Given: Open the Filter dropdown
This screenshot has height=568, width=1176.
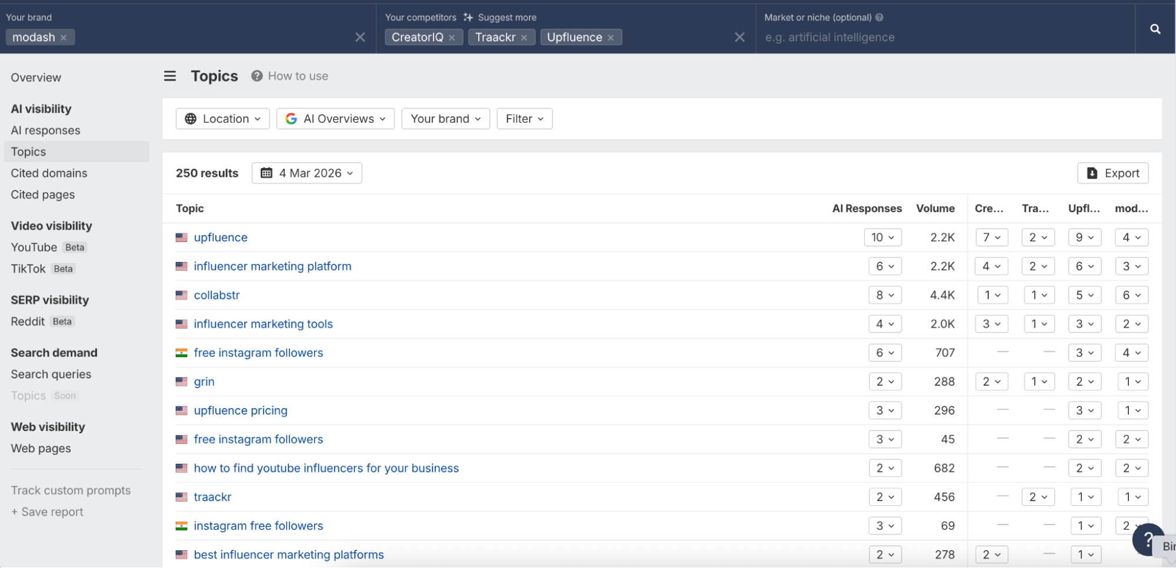Looking at the screenshot, I should click(x=524, y=119).
